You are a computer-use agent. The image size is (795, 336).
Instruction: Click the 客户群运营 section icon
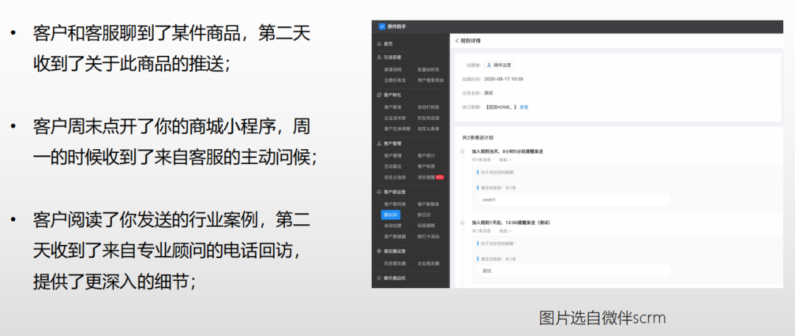379,191
